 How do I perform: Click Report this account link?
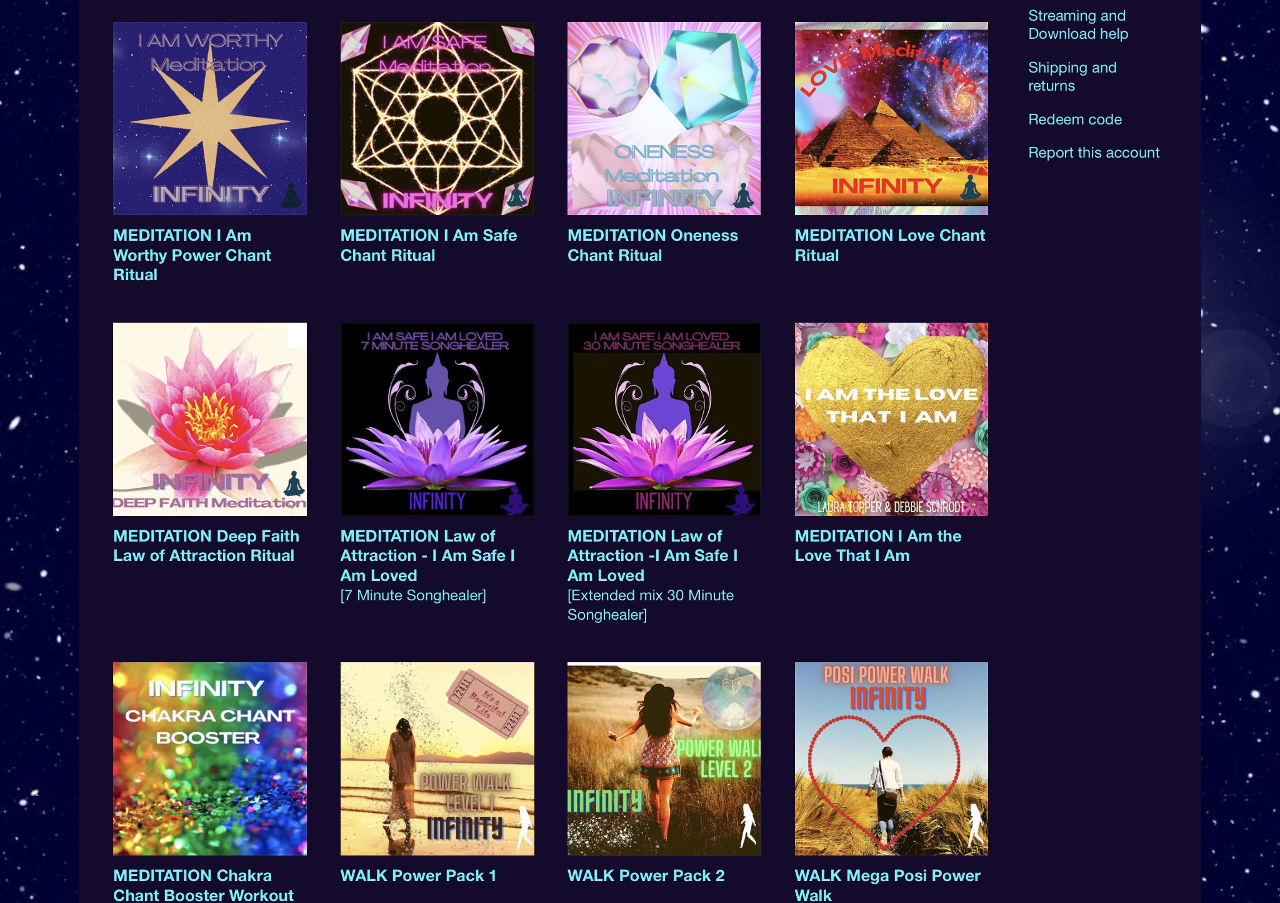point(1094,153)
